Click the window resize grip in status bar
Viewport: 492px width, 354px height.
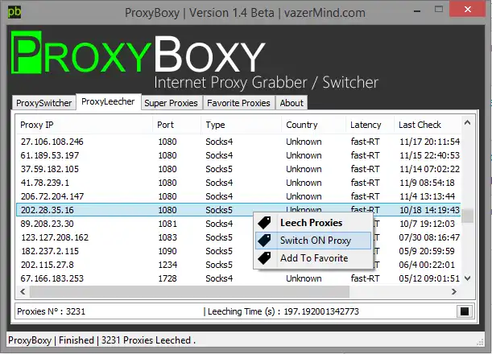click(x=480, y=343)
